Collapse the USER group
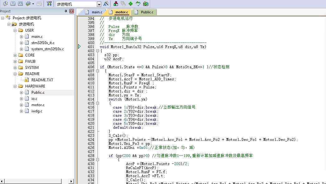The image size is (326, 184). (x=15, y=30)
